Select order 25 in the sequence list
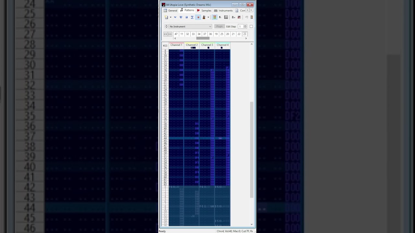The width and height of the screenshot is (415, 233). tap(222, 34)
